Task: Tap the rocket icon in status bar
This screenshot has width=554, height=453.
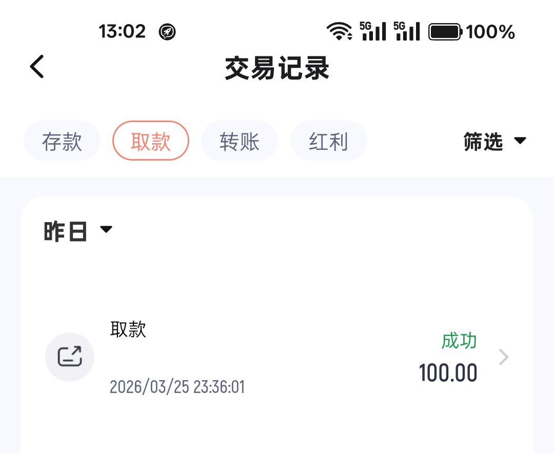Action: coord(167,32)
